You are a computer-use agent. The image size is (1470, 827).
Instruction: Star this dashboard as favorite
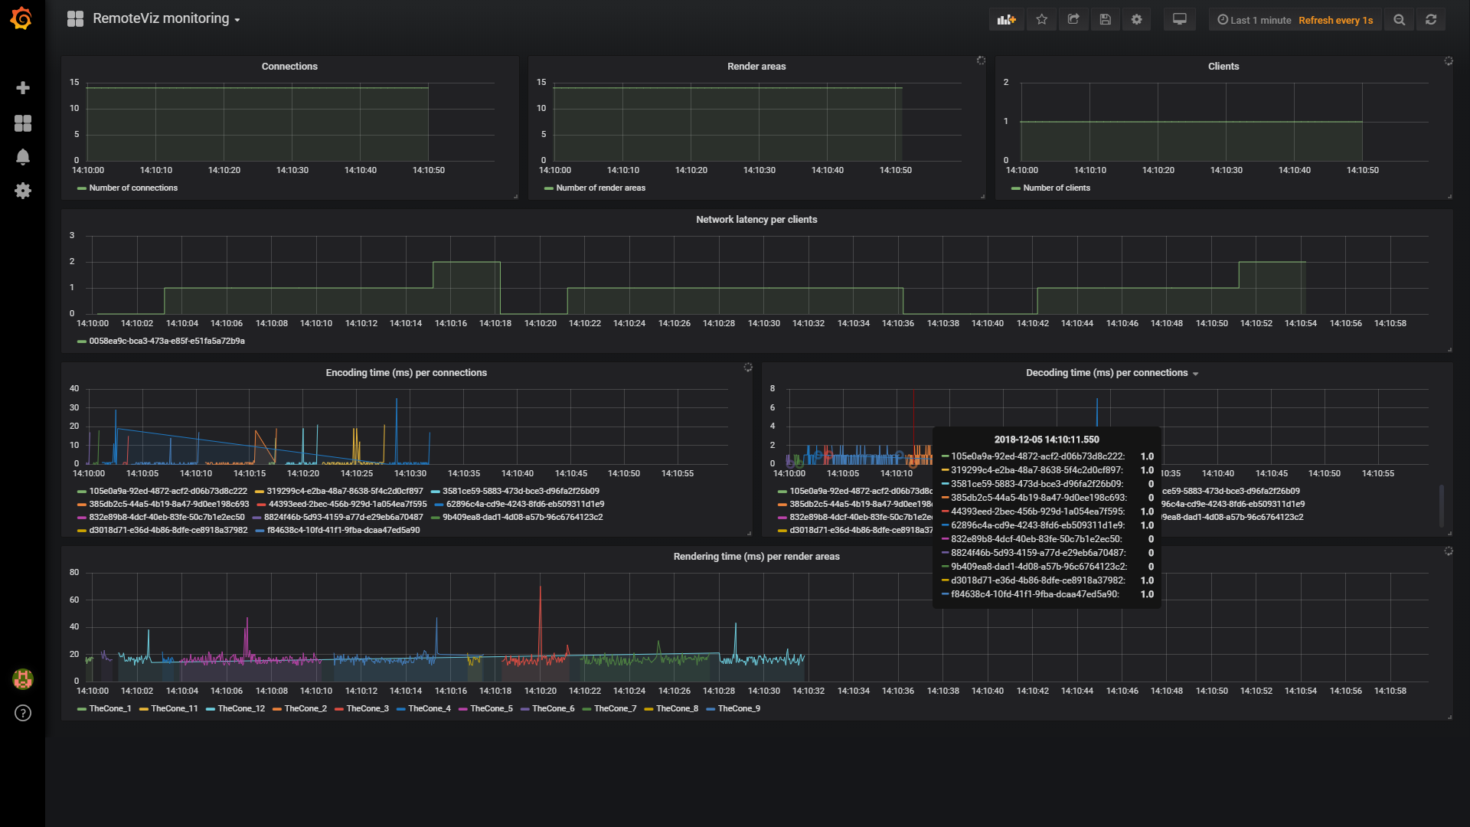(1041, 20)
